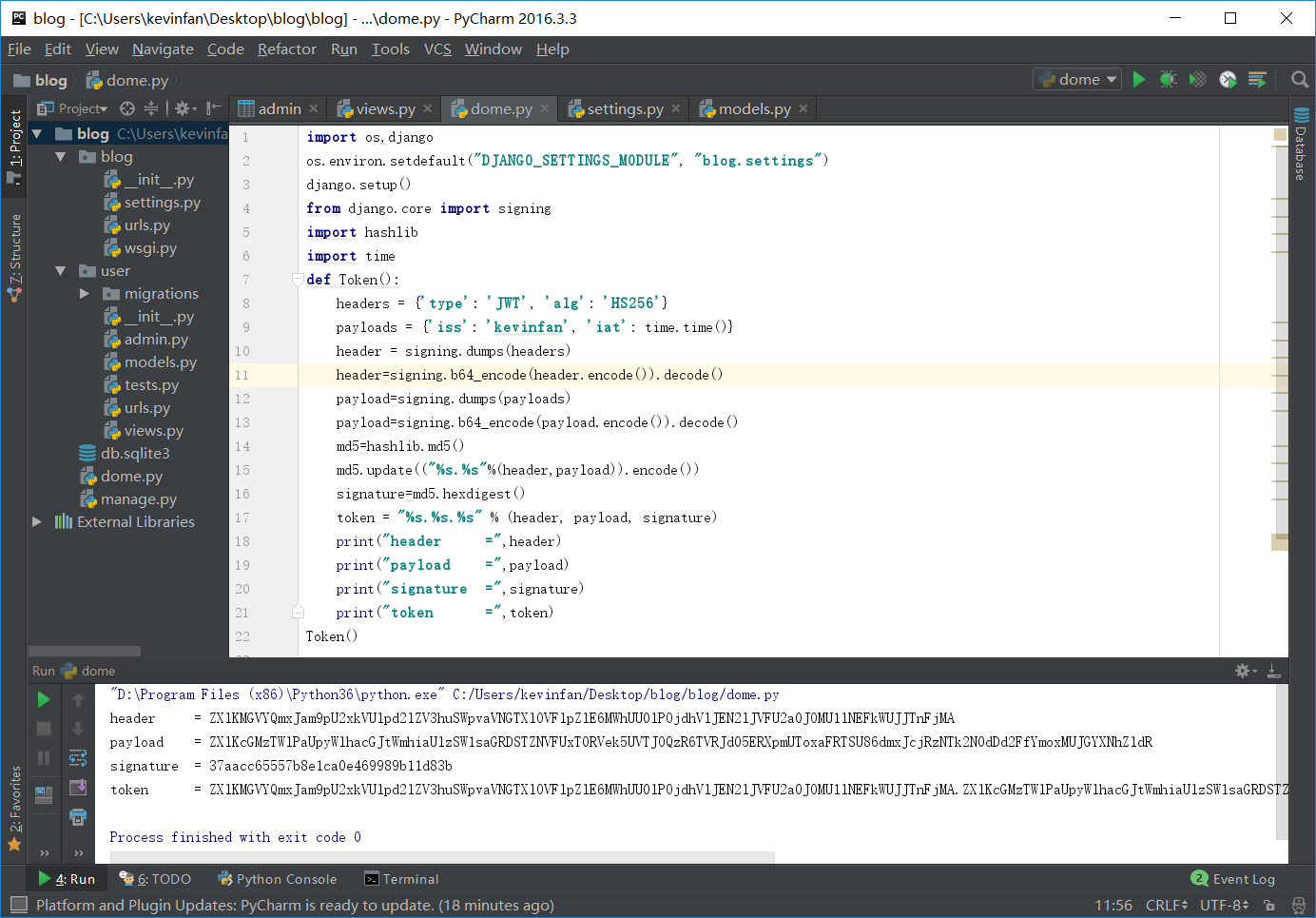
Task: Expand the migrations folder
Action: pos(85,294)
